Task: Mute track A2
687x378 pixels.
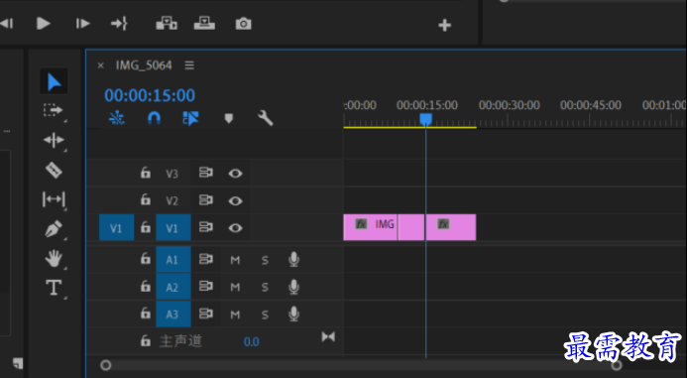Action: coord(235,288)
